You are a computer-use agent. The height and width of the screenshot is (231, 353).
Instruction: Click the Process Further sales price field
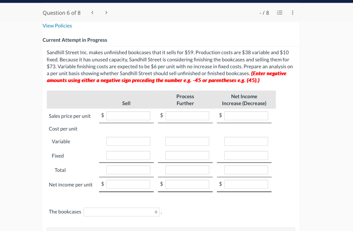[x=187, y=115]
